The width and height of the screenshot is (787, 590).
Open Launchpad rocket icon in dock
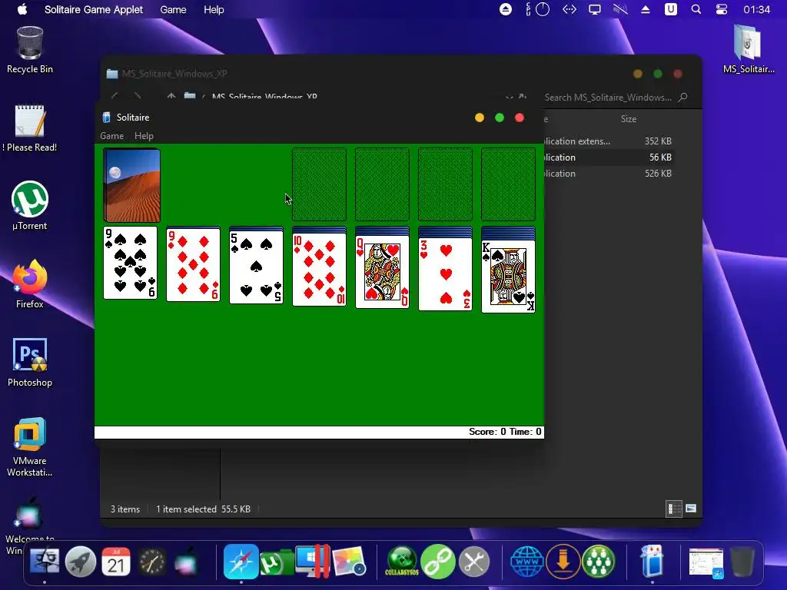pos(80,562)
